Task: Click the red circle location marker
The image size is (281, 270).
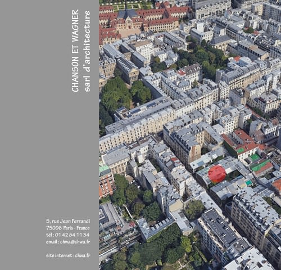Action: 217,174
